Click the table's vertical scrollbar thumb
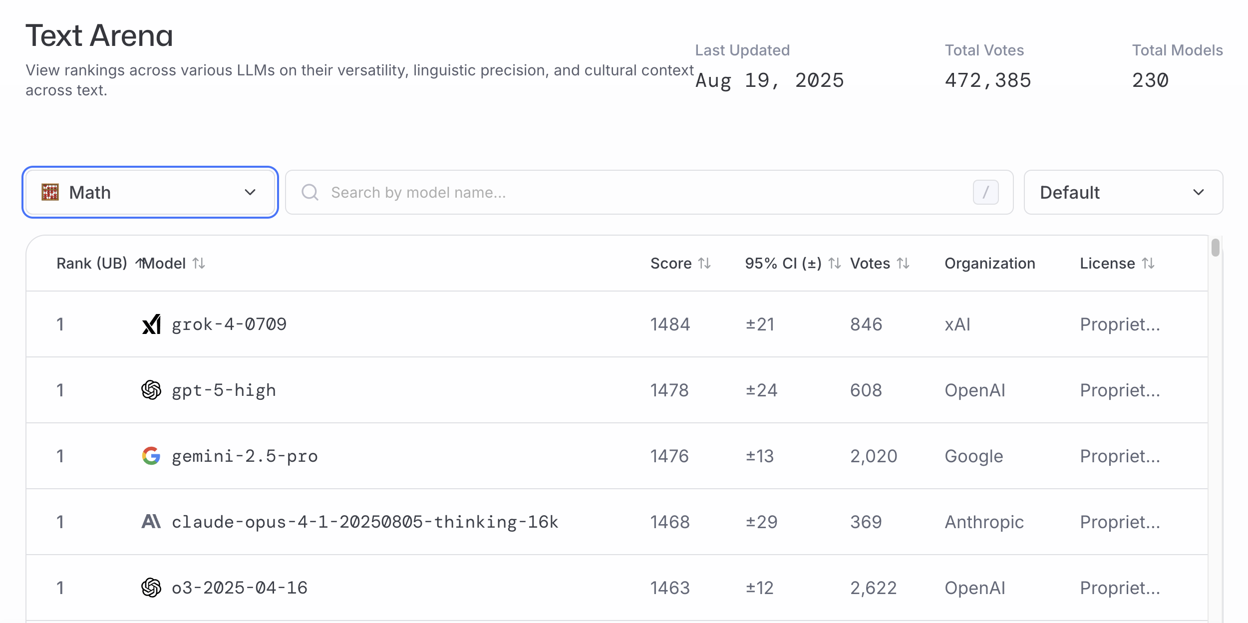Screen dimensions: 1248x623 [x=1216, y=248]
